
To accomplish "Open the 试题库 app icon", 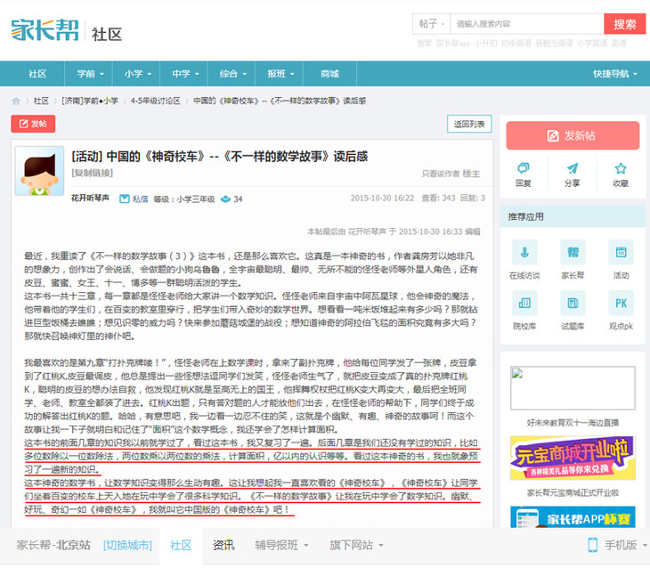I will tap(573, 303).
